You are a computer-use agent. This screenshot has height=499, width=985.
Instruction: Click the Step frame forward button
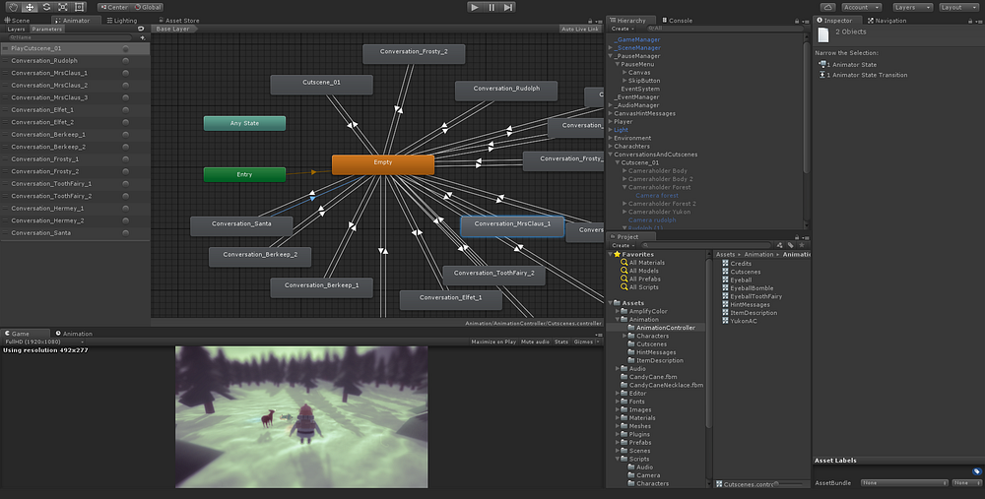pos(508,7)
